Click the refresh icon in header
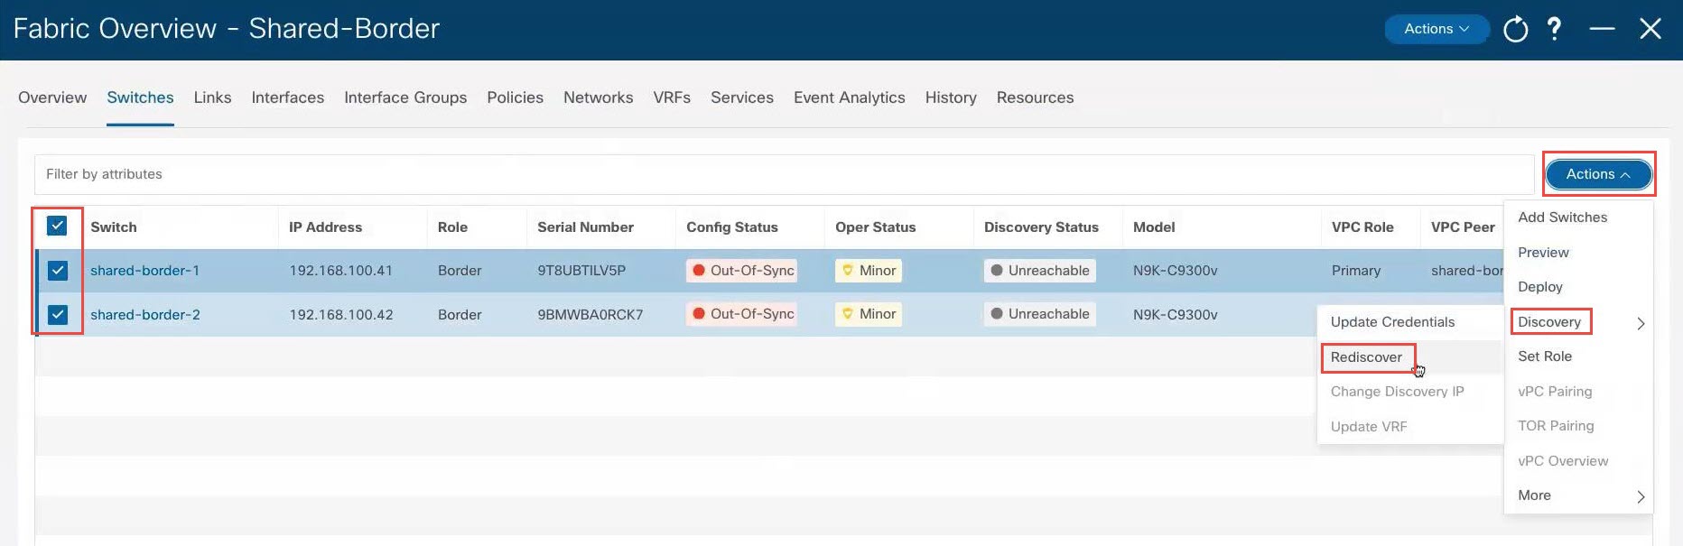 coord(1516,29)
